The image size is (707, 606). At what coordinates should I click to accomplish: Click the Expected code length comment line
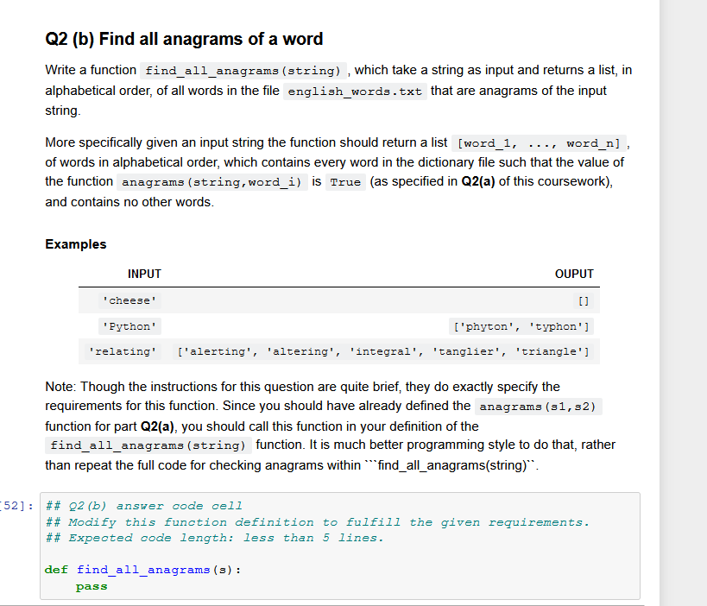click(215, 538)
